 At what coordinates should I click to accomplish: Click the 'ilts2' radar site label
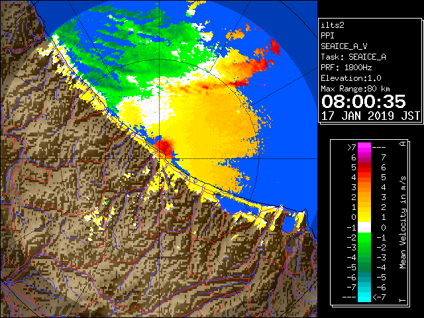[333, 25]
